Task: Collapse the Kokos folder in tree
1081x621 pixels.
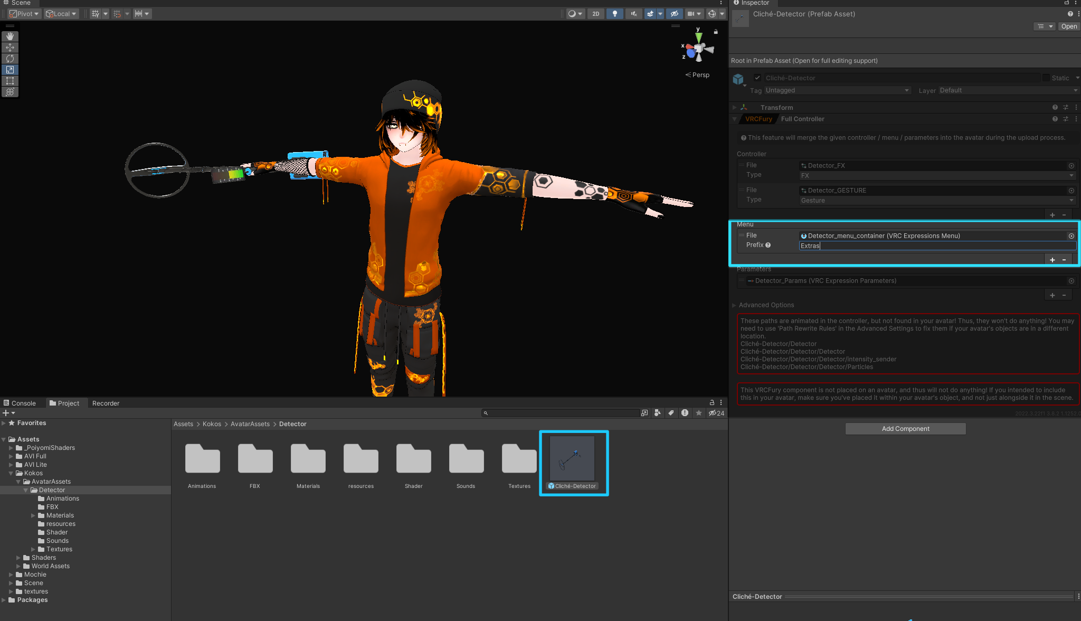Action: pos(11,473)
